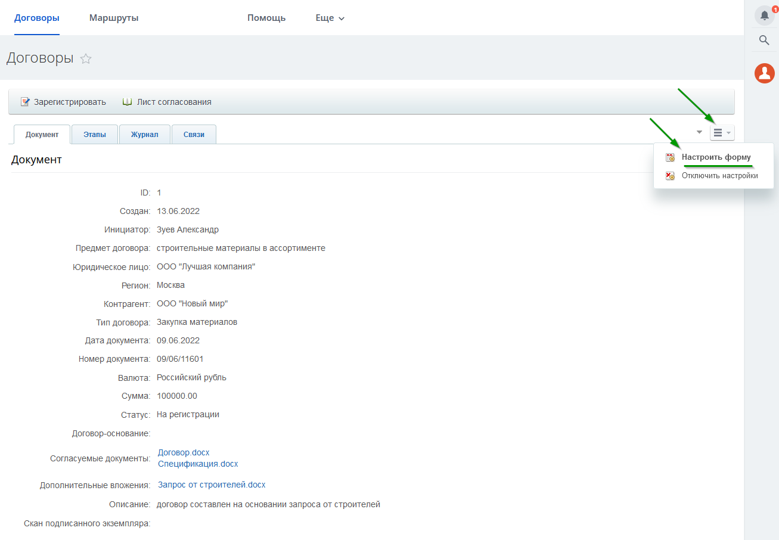This screenshot has height=540, width=779.
Task: Open search with the magnifier icon
Action: tap(764, 41)
